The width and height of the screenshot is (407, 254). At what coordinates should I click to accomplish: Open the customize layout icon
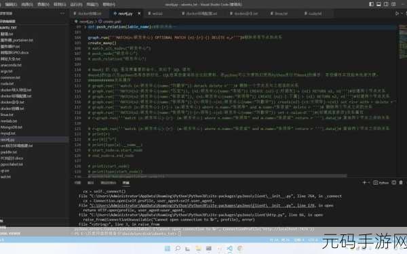point(393,4)
